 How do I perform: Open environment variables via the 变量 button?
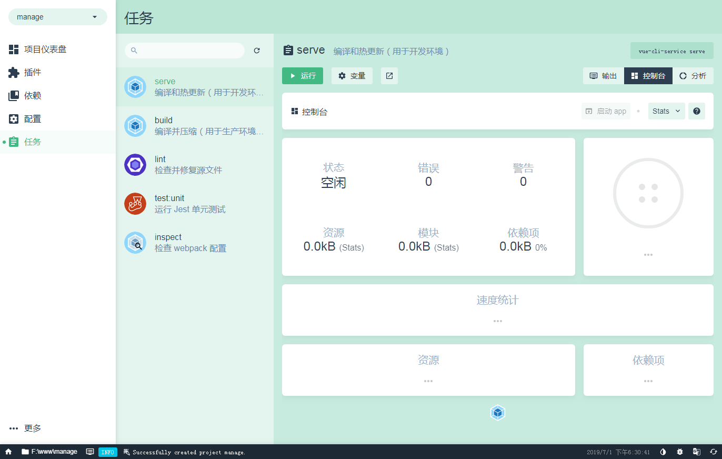click(352, 75)
